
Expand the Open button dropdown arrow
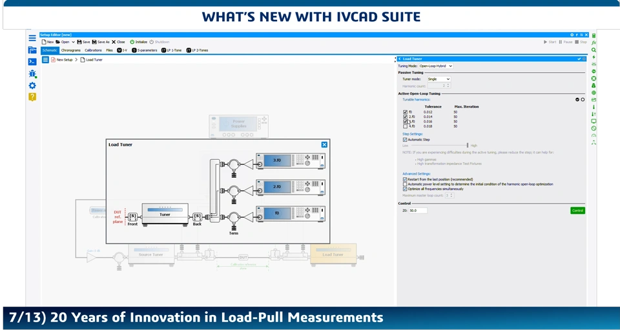coord(73,42)
